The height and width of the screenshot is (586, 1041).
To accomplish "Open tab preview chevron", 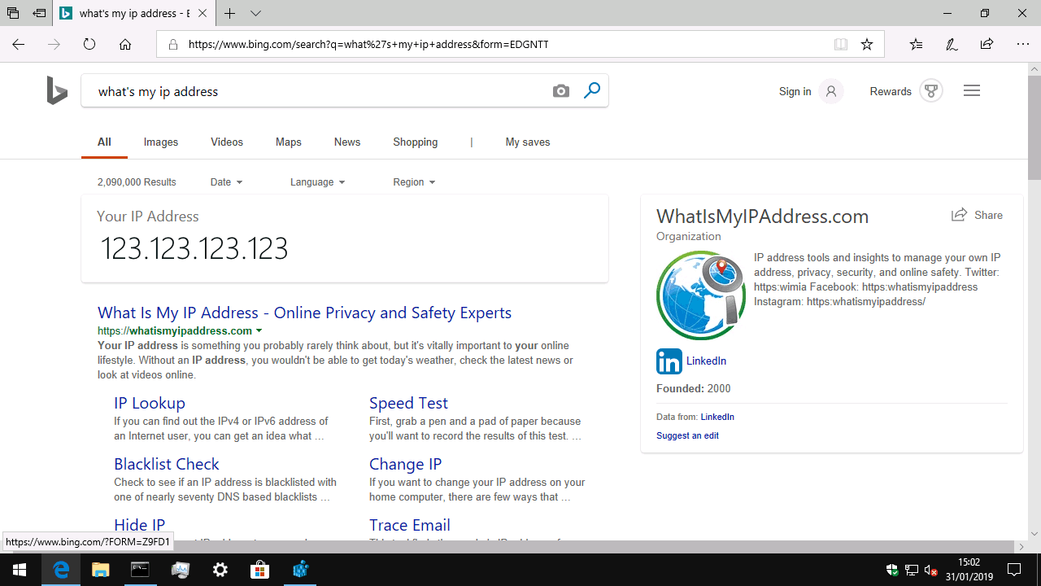I will [256, 14].
